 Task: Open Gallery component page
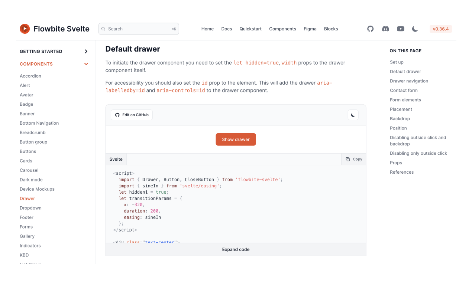(x=27, y=236)
